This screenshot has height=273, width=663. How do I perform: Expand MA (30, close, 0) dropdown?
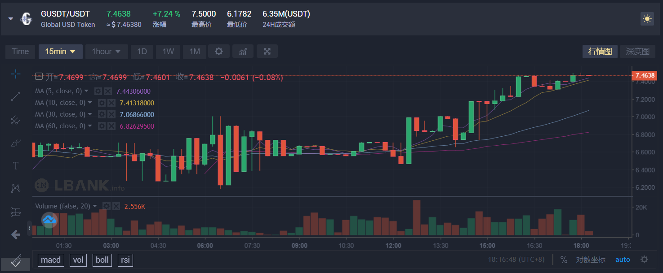click(x=90, y=114)
